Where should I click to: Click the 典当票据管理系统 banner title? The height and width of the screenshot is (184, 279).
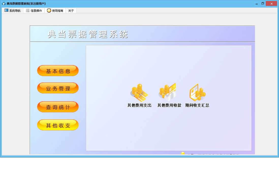(x=88, y=34)
